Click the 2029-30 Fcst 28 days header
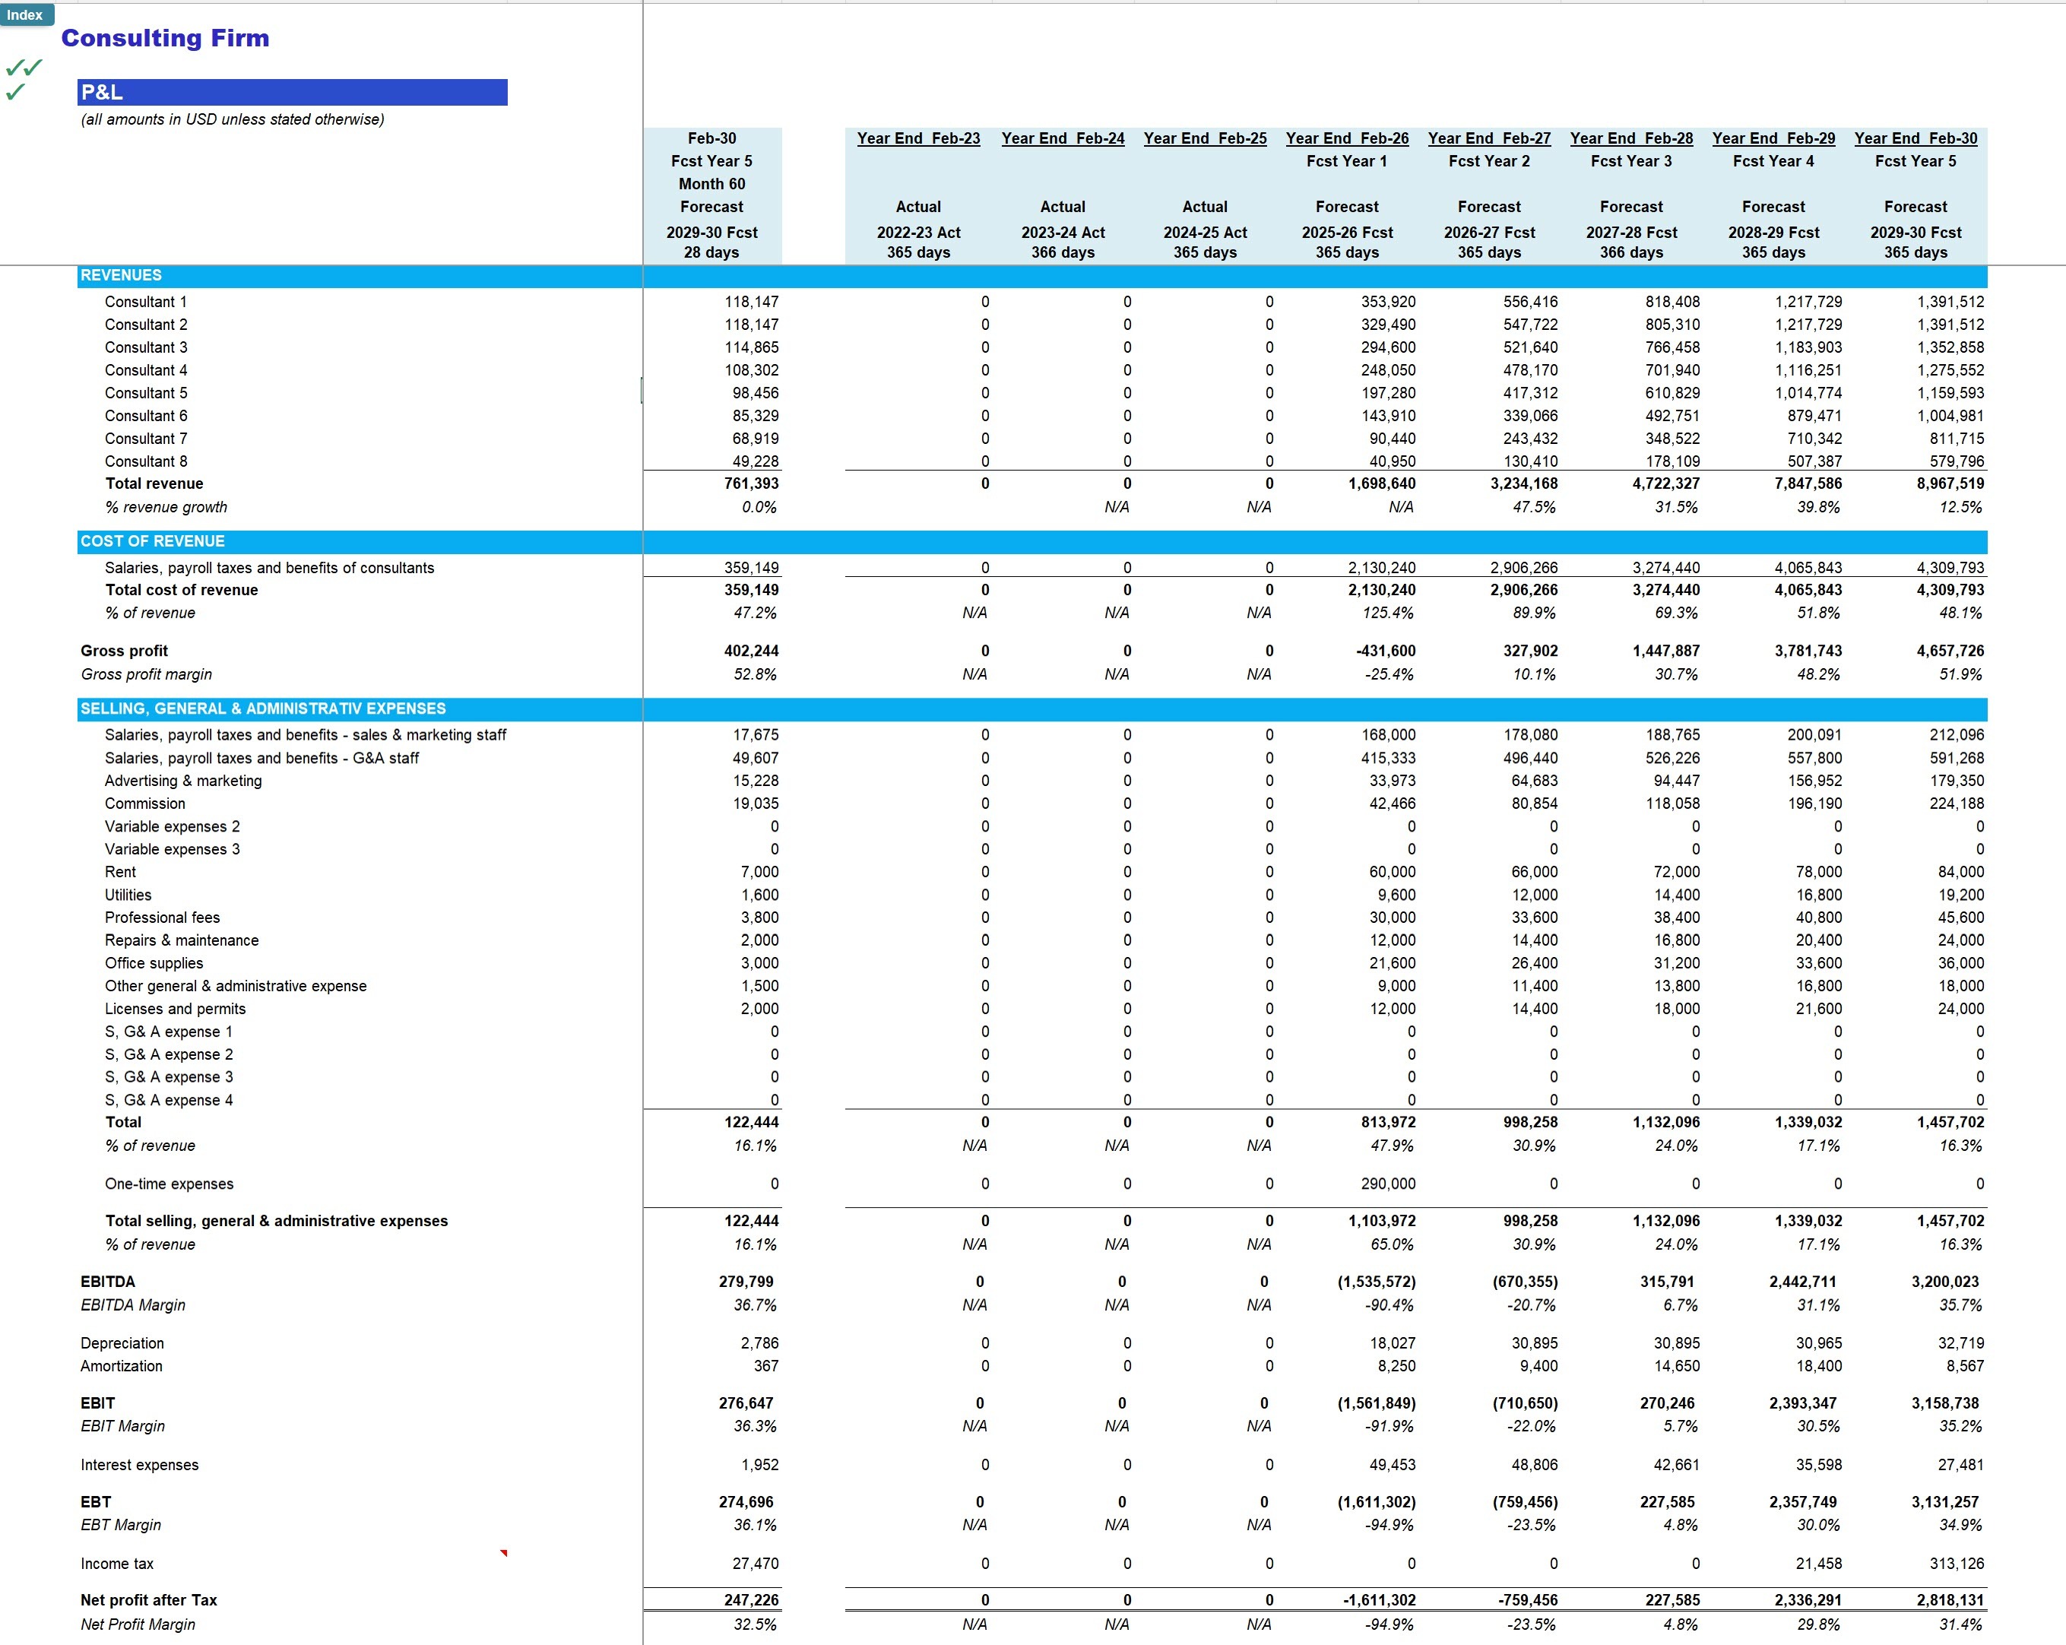The image size is (2066, 1645). (x=712, y=242)
